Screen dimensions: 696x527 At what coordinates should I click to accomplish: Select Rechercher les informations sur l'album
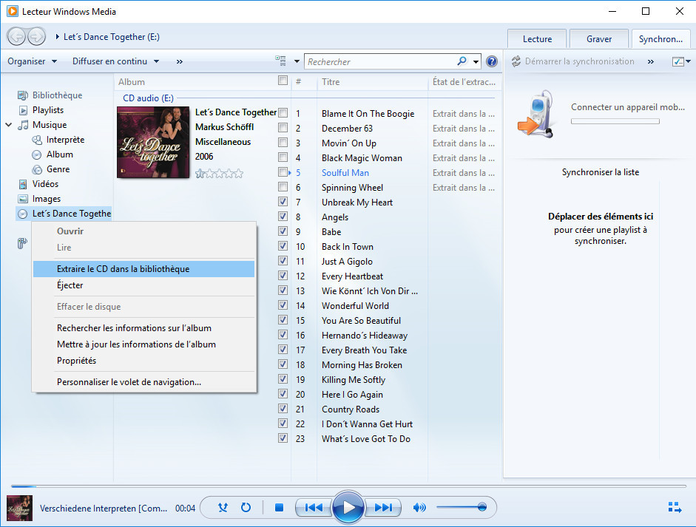click(143, 328)
